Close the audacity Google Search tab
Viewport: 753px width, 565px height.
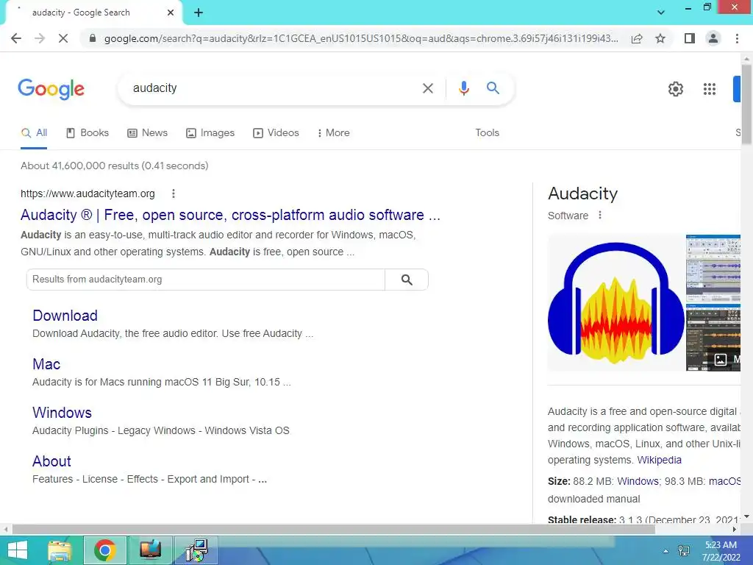click(171, 13)
